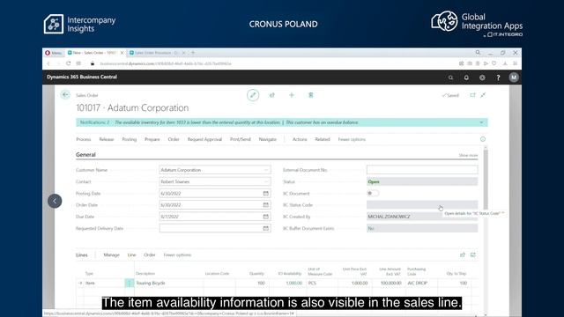Open the settings gear in the header
Viewport: 564px width, 317px height.
pos(482,77)
